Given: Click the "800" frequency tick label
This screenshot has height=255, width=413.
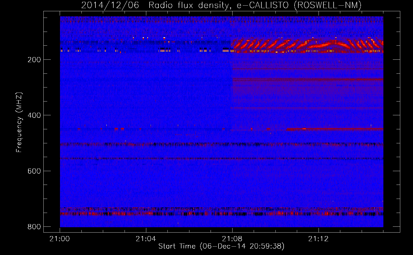Looking at the screenshot, I should (x=34, y=227).
